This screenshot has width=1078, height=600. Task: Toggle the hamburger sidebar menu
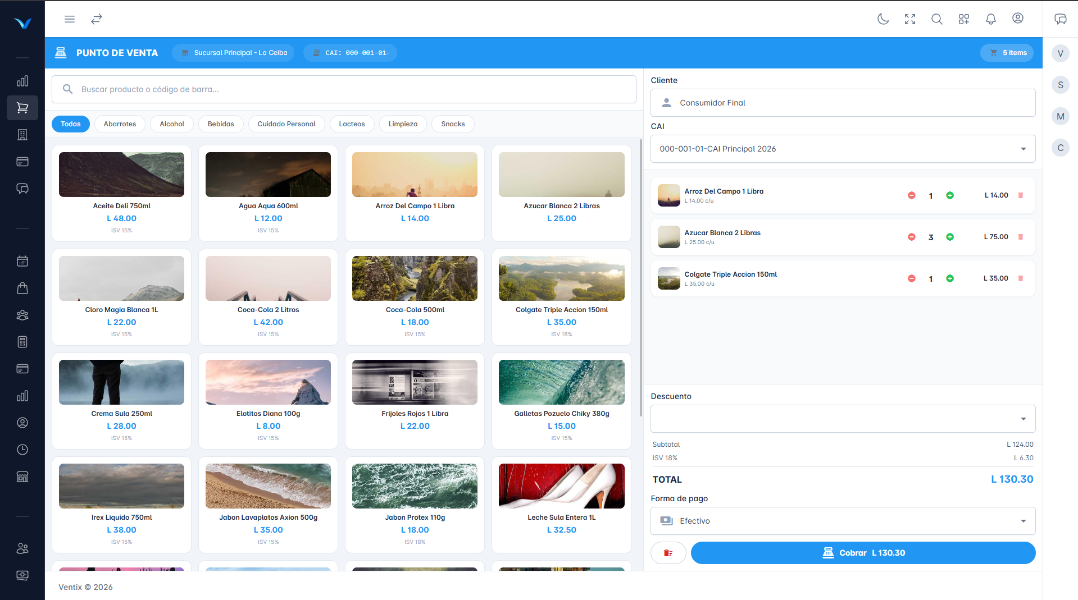[70, 19]
